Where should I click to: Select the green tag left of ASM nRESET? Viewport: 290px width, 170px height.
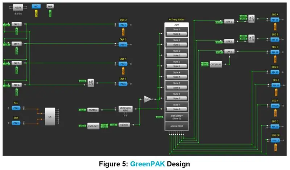(159, 117)
